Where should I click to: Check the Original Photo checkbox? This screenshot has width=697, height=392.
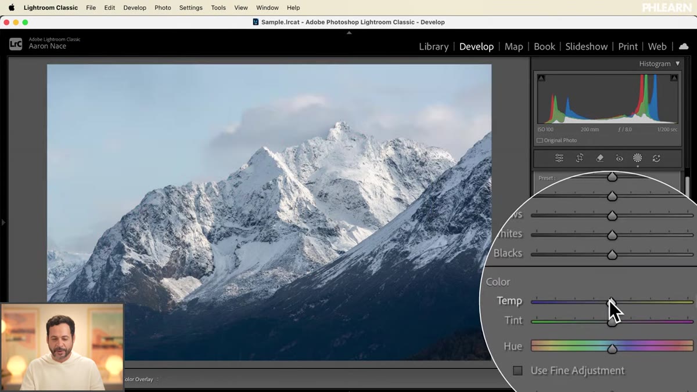[540, 140]
